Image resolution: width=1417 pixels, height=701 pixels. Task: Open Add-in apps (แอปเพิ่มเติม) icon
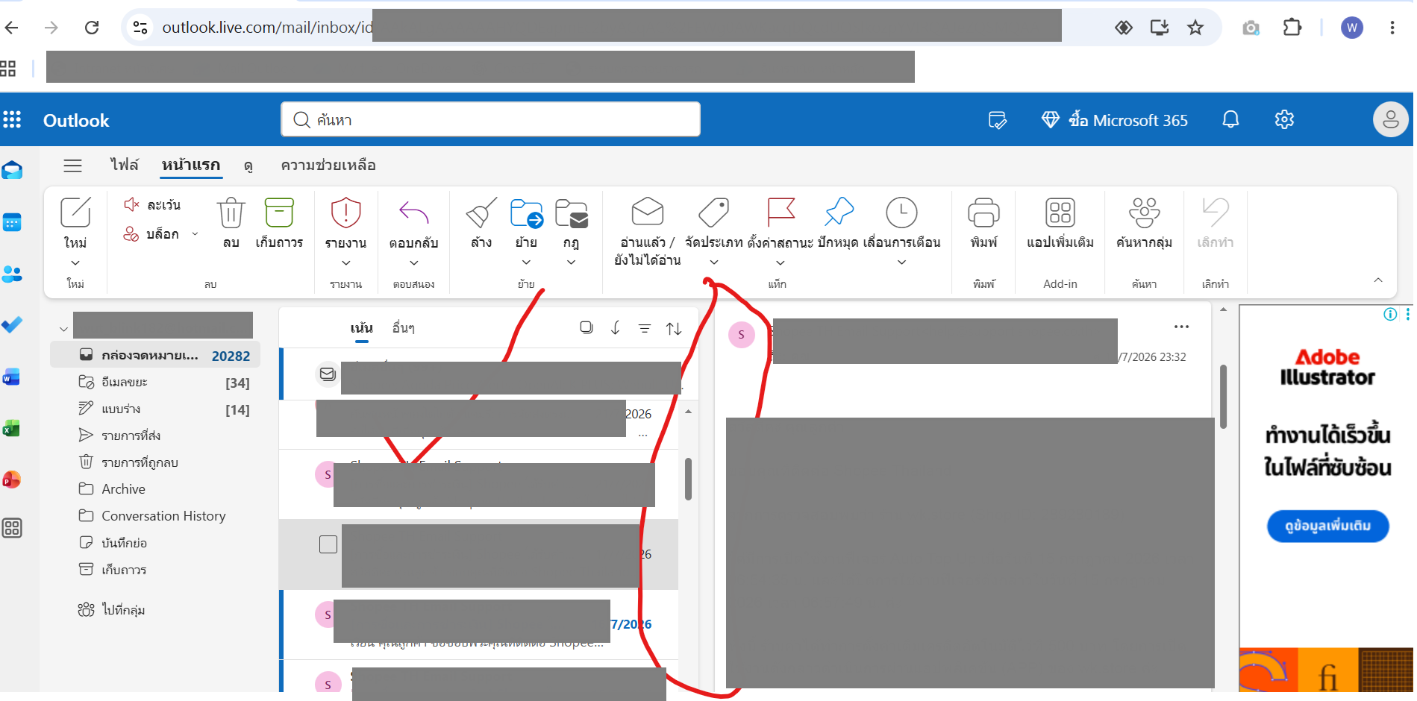pyautogui.click(x=1060, y=213)
